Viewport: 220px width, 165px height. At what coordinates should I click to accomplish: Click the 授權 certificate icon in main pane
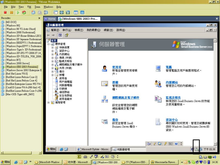tap(105, 84)
